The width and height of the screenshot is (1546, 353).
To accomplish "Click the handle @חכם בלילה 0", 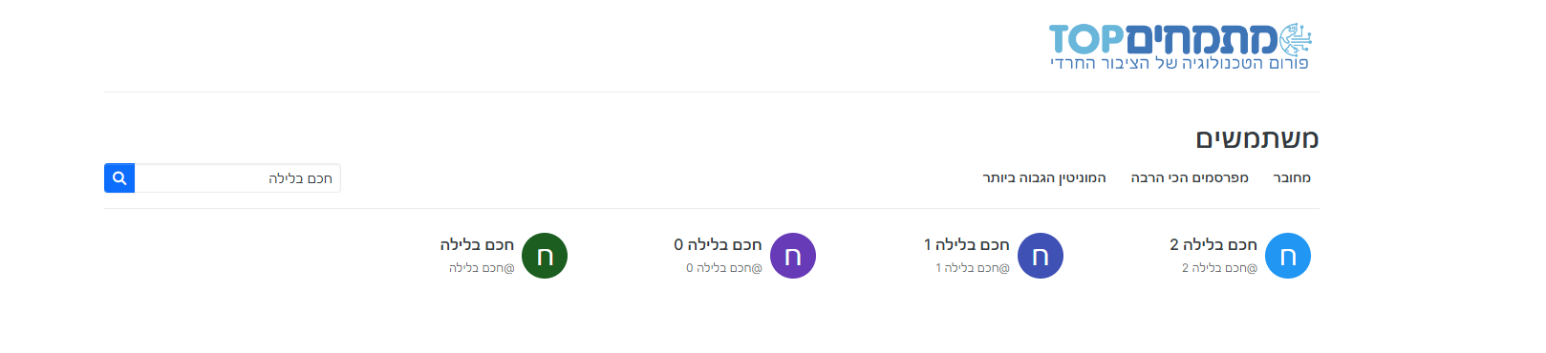I will 724,268.
